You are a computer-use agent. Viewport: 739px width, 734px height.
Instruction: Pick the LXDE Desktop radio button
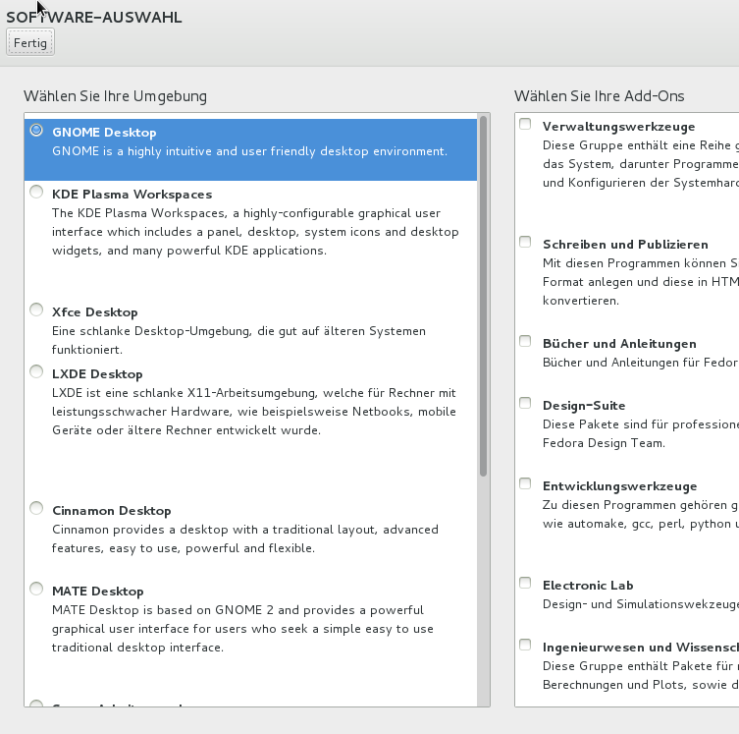click(36, 371)
